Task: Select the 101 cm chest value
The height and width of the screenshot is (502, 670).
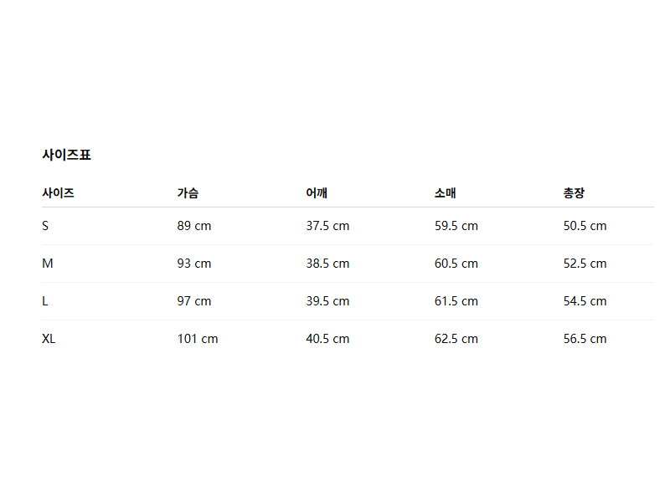Action: coord(198,339)
